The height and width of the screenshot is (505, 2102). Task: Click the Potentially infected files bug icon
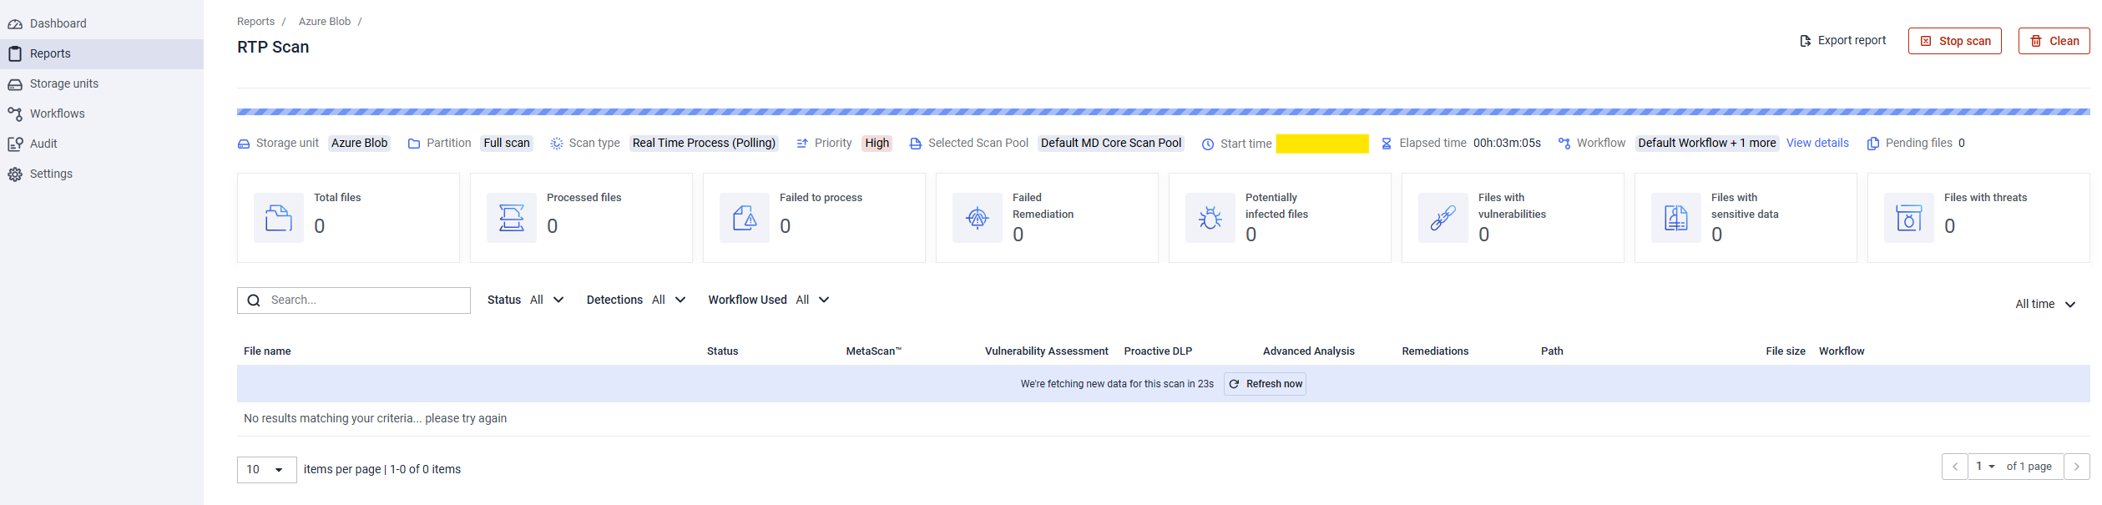click(1210, 218)
